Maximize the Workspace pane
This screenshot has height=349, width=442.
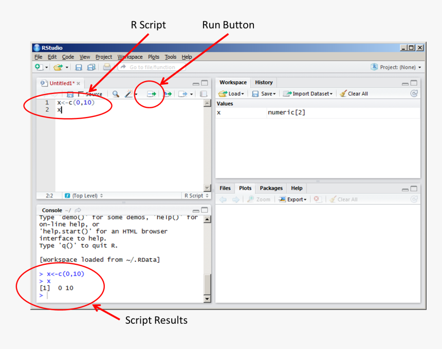click(x=414, y=83)
